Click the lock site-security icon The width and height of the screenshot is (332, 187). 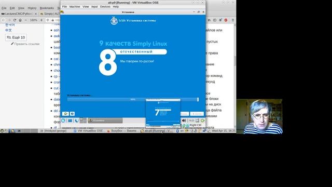click(x=53, y=20)
